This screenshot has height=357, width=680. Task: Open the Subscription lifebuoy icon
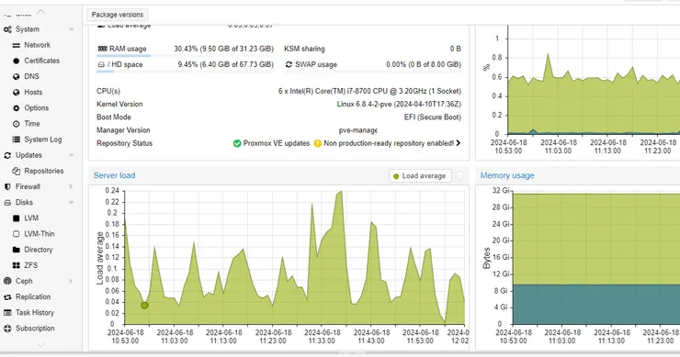(7, 329)
